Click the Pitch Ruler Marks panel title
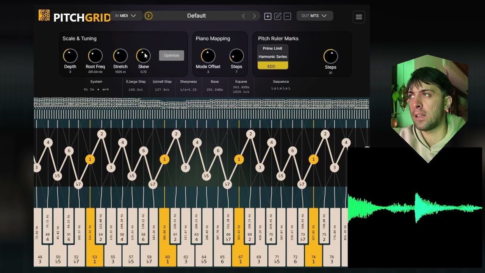Viewport: 485px width, 273px height. tap(278, 39)
